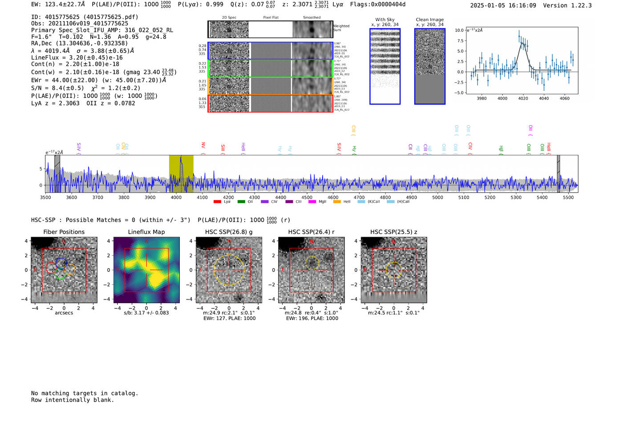
Task: Click the 'EWr: 127, PLAE: 1000' caption
Action: click(x=229, y=318)
